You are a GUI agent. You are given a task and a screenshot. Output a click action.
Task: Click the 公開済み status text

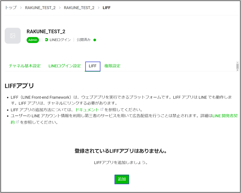83,40
